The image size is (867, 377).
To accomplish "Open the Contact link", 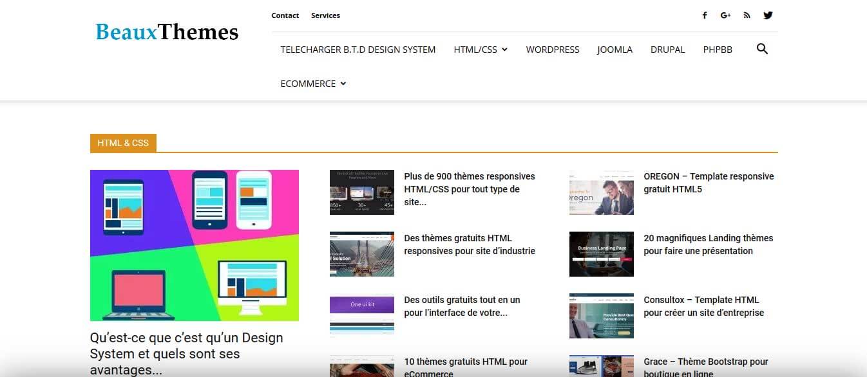I will (x=285, y=15).
